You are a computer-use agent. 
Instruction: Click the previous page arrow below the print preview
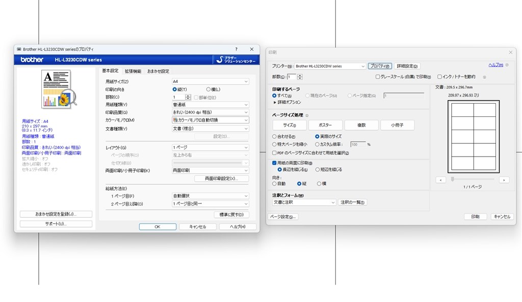(x=441, y=179)
